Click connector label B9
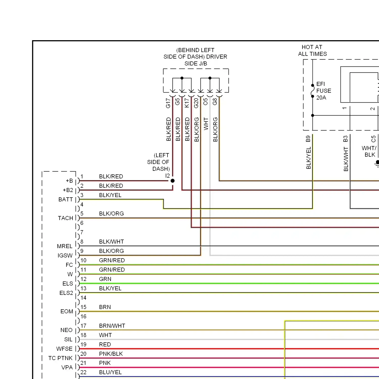Screen dimensions: 379x379 point(308,139)
